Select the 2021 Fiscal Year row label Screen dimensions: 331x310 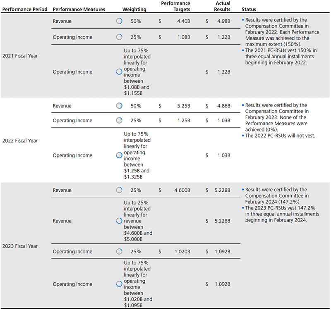tap(20, 56)
